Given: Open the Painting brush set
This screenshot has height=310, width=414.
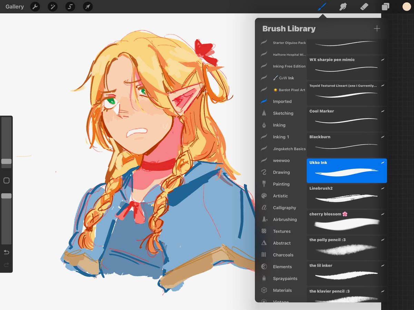Looking at the screenshot, I should [x=283, y=184].
